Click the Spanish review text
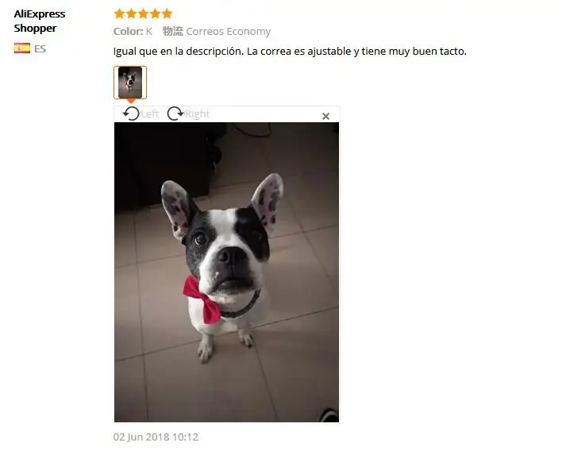 290,52
